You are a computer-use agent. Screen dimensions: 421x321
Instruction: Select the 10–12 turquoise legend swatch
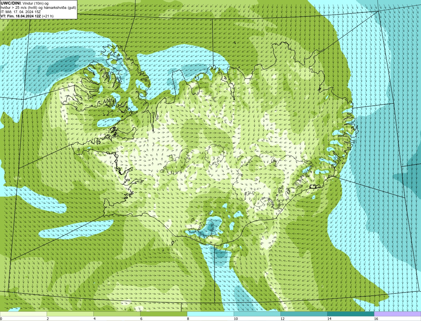tap(257, 314)
